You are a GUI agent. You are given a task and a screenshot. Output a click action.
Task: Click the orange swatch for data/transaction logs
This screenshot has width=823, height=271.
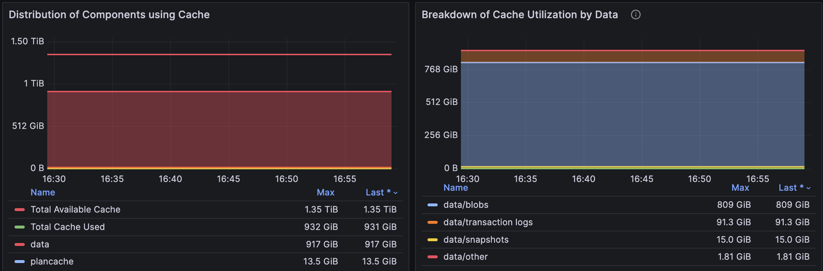(x=432, y=222)
